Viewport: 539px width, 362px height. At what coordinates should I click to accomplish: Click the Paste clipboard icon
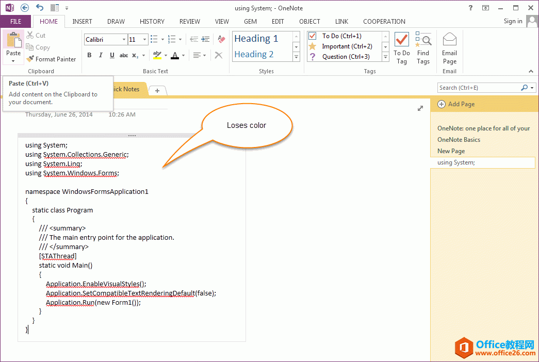[13, 40]
